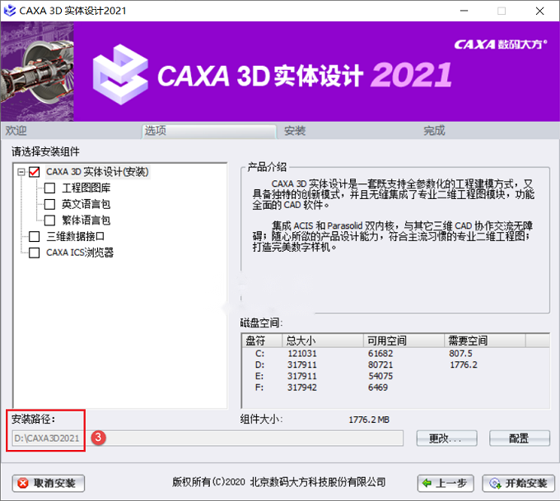Select the D: drive row
This screenshot has width=560, height=501.
395,364
